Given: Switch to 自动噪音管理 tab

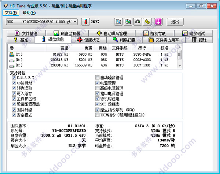Looking at the screenshot, I should 112,33.
